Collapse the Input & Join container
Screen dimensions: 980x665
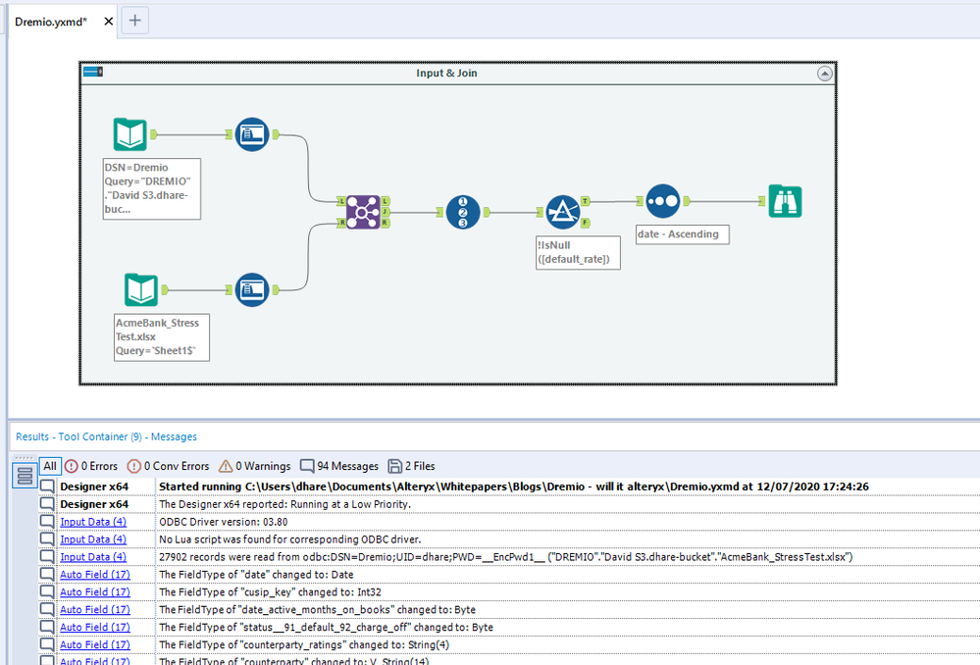[x=824, y=74]
